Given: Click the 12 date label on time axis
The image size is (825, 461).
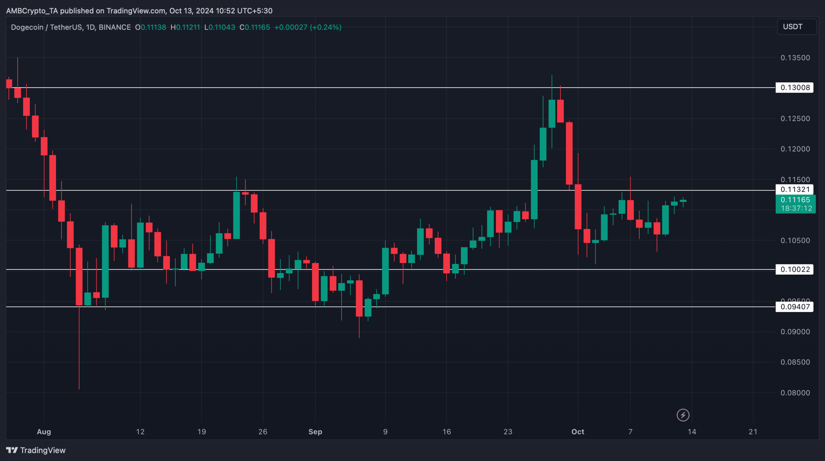Looking at the screenshot, I should coord(140,432).
